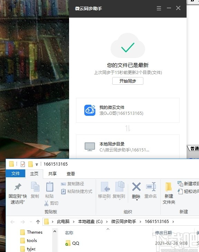
Task: Expand the chevron before 此电脑 breadcrumb
Action: tap(53, 222)
